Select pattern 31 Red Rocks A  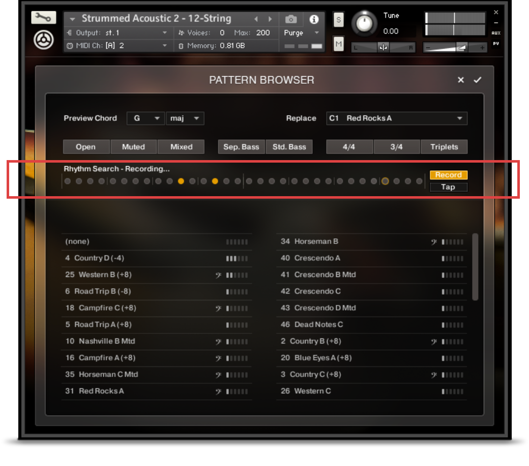point(157,391)
